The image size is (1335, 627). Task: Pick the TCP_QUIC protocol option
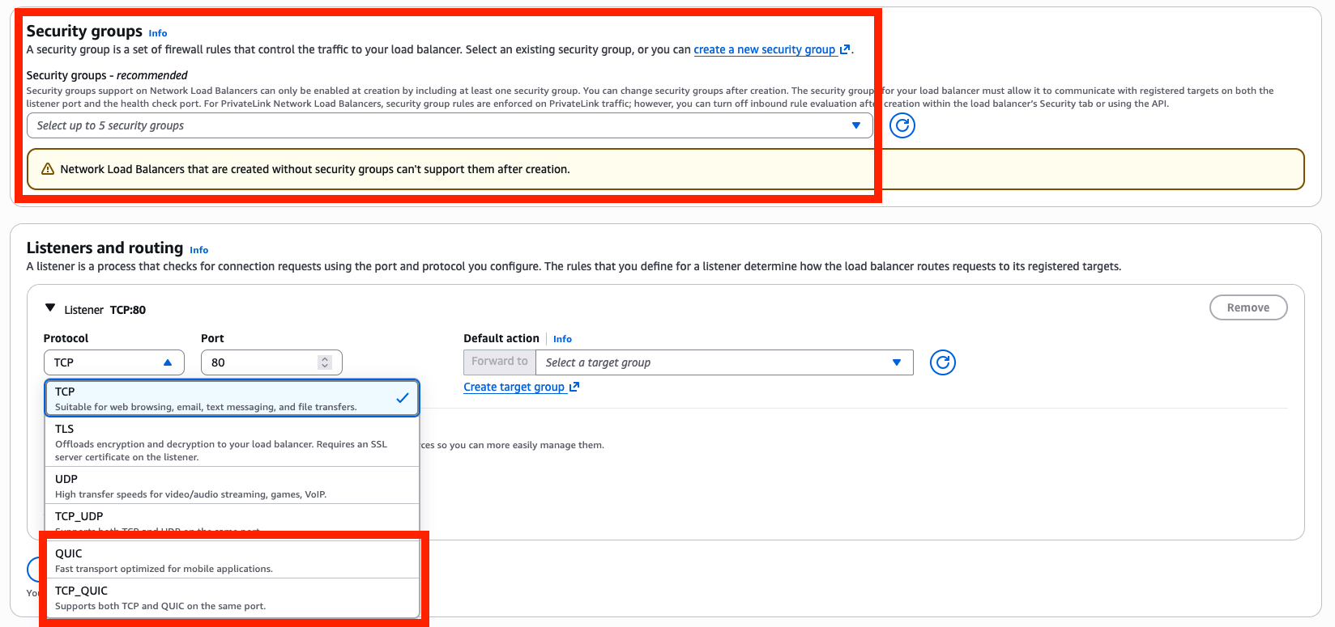point(232,598)
